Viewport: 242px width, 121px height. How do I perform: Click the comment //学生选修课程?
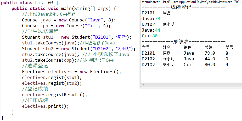pos(40,31)
